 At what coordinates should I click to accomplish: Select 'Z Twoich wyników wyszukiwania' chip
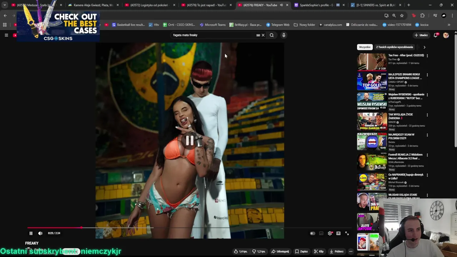[x=395, y=47]
